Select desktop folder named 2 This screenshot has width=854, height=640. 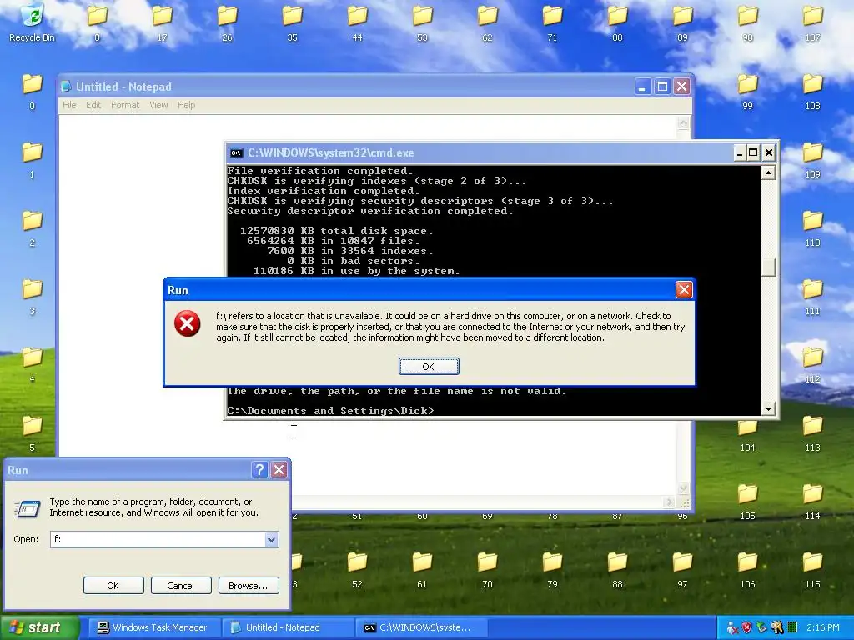(33, 227)
